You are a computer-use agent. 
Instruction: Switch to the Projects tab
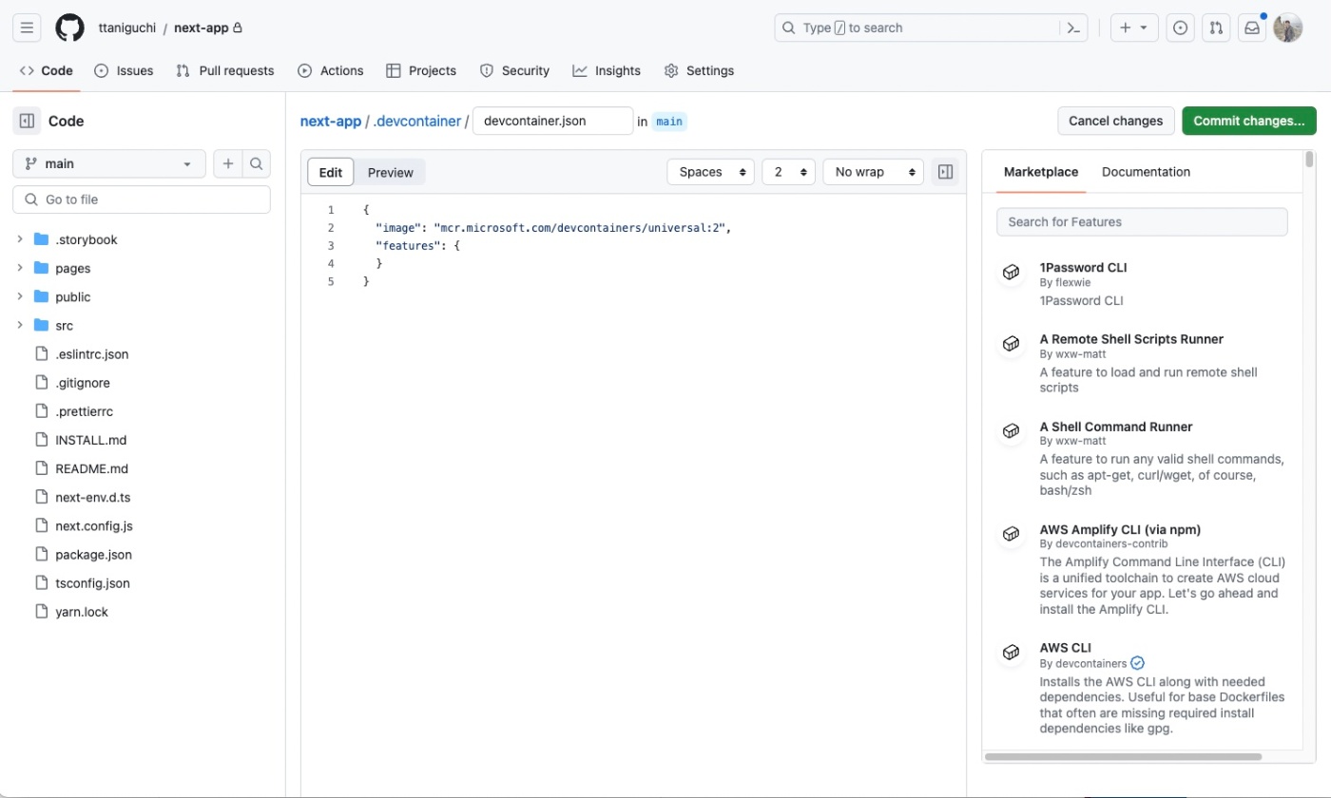pos(421,70)
